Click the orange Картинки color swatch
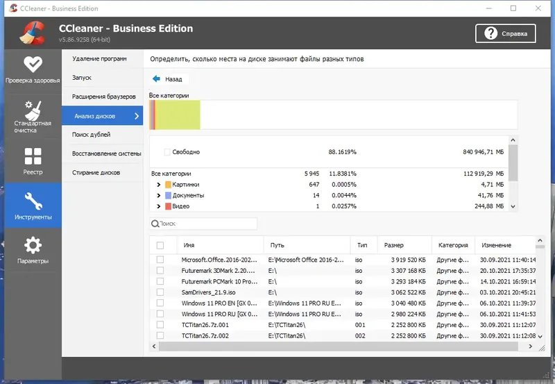Image resolution: width=555 pixels, height=384 pixels. [168, 185]
